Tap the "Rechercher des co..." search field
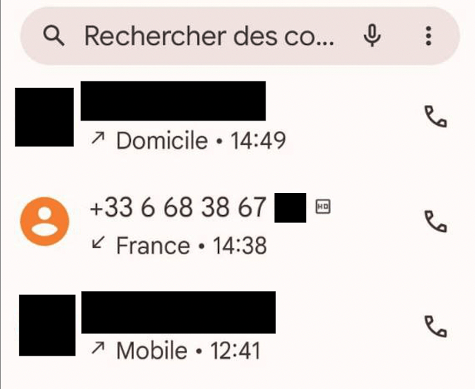This screenshot has width=475, height=389. tap(209, 35)
